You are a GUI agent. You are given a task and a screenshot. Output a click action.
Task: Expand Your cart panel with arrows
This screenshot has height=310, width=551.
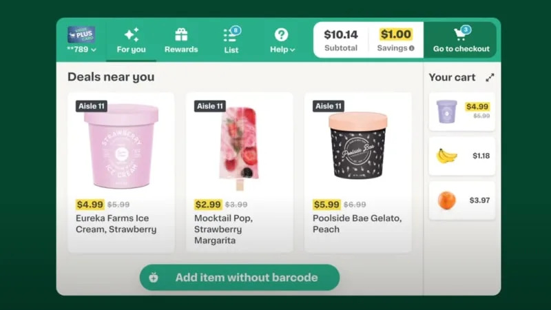pos(490,77)
